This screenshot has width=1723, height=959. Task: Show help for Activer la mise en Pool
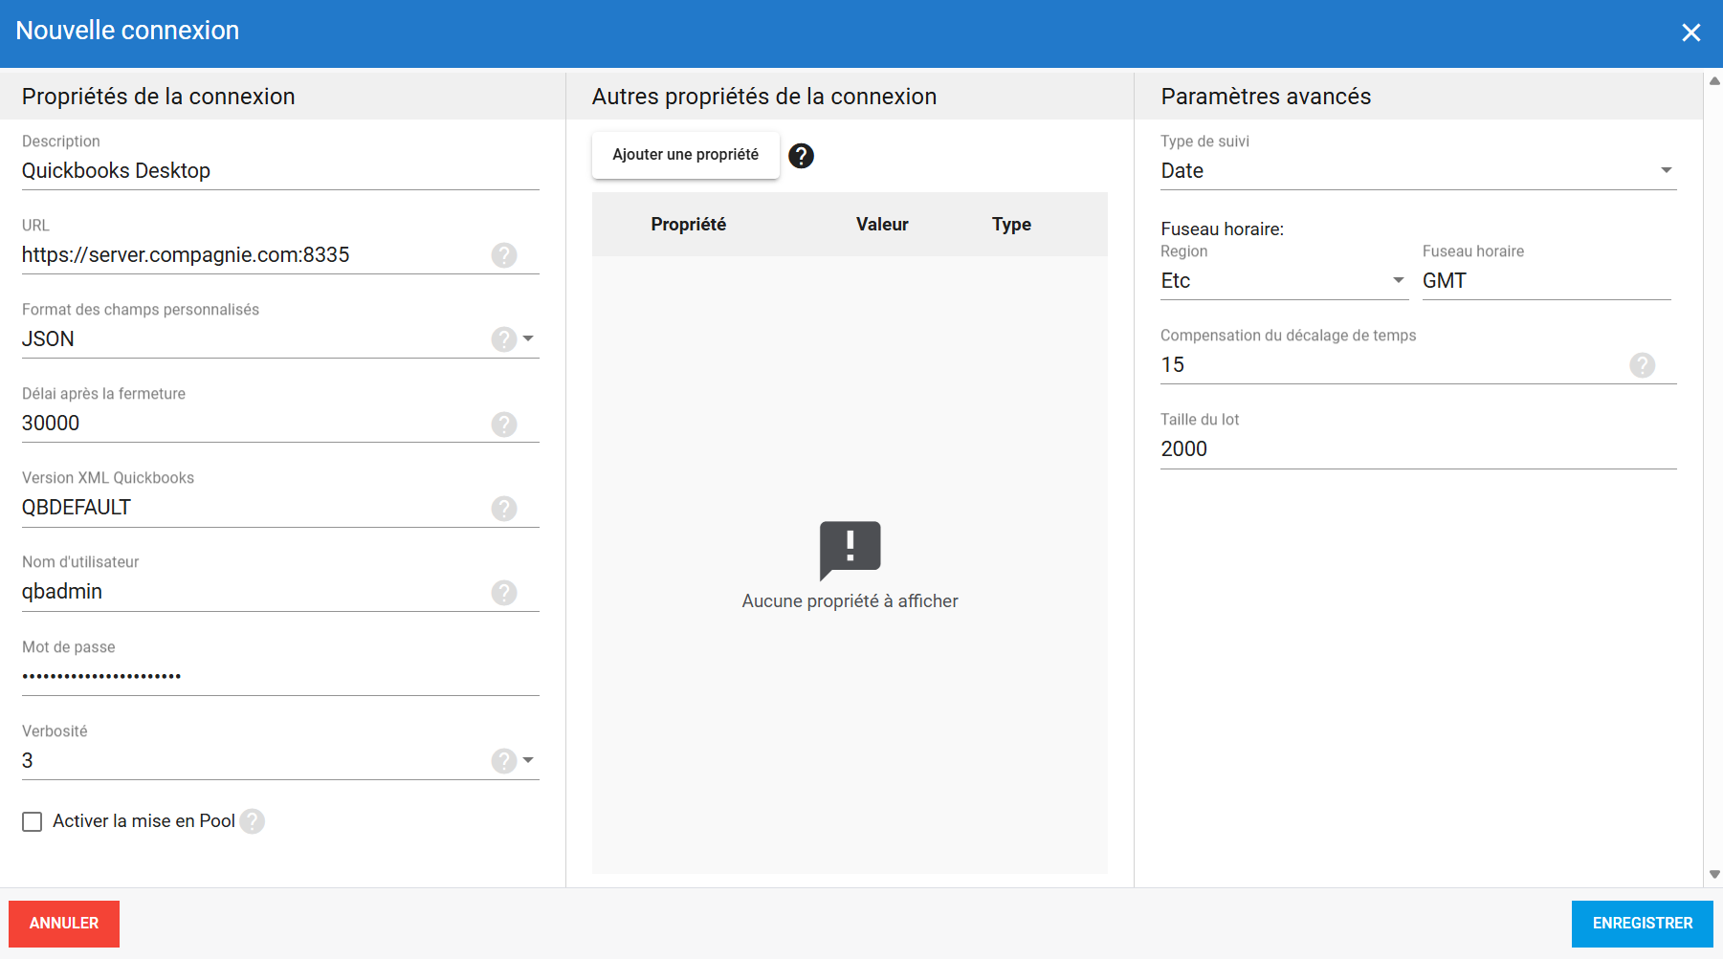(253, 821)
